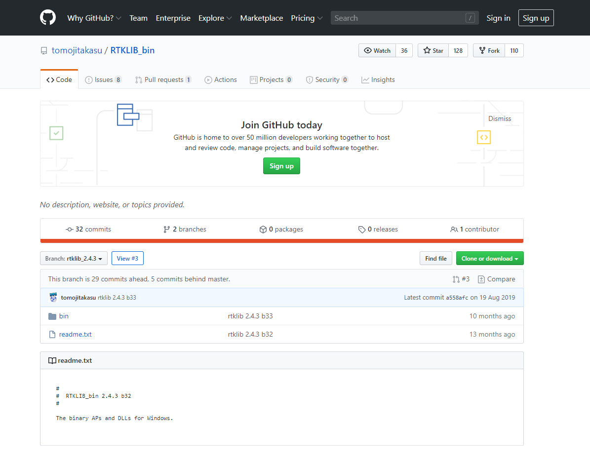This screenshot has width=590, height=463.
Task: Click the tag icon beside 0 releases
Action: [x=362, y=230]
